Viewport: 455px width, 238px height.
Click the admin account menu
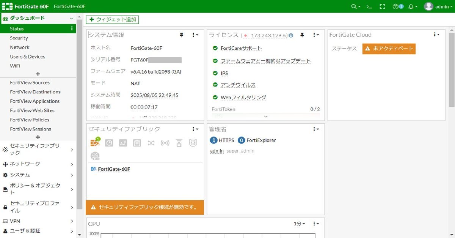point(439,6)
